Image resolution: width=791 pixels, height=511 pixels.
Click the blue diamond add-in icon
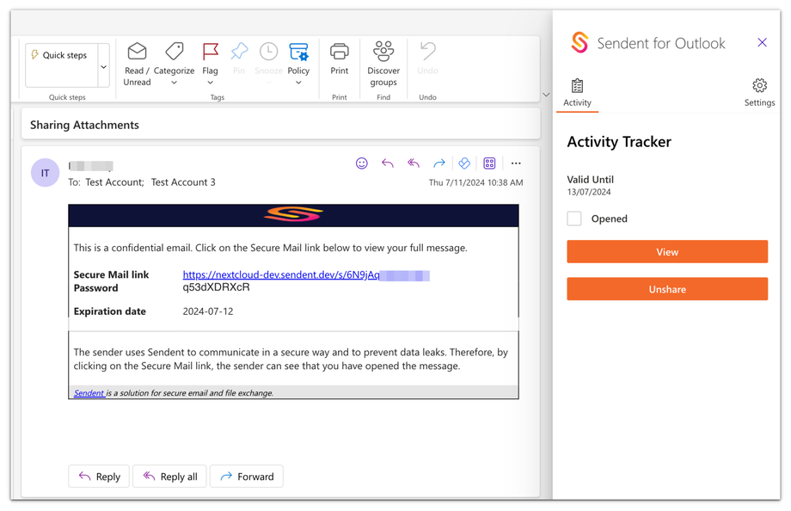coord(464,163)
